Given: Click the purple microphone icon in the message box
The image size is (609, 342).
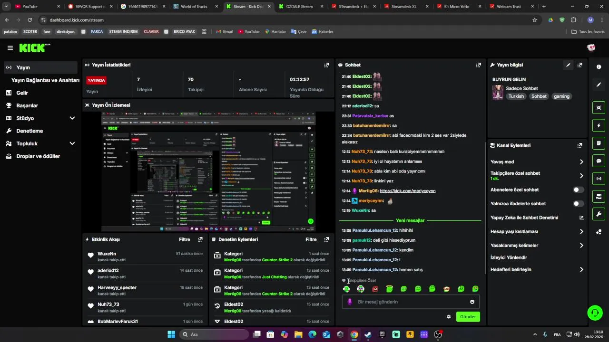Looking at the screenshot, I should 350,302.
